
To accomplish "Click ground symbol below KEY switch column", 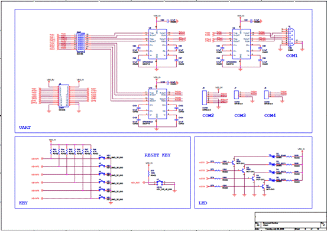I will (x=111, y=203).
